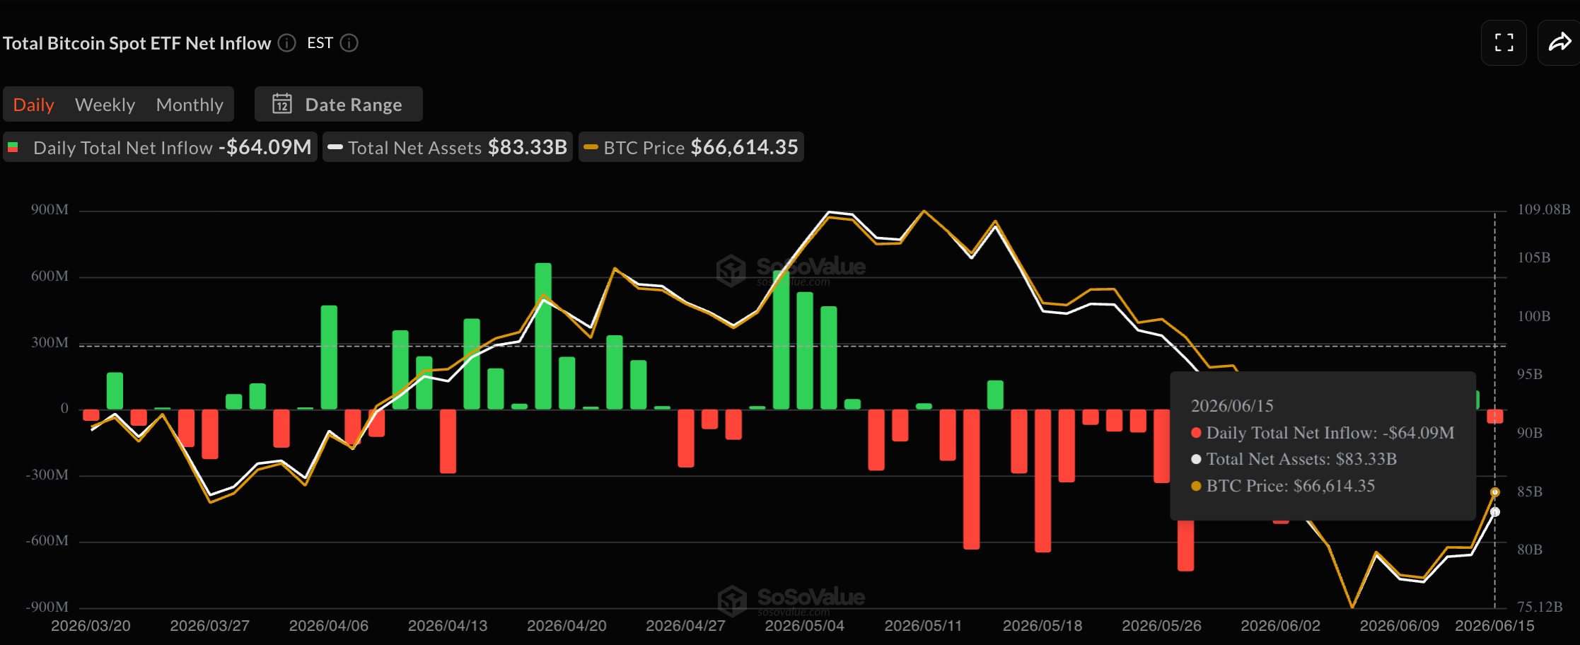1580x645 pixels.
Task: Click the fullscreen expand icon
Action: pyautogui.click(x=1504, y=42)
